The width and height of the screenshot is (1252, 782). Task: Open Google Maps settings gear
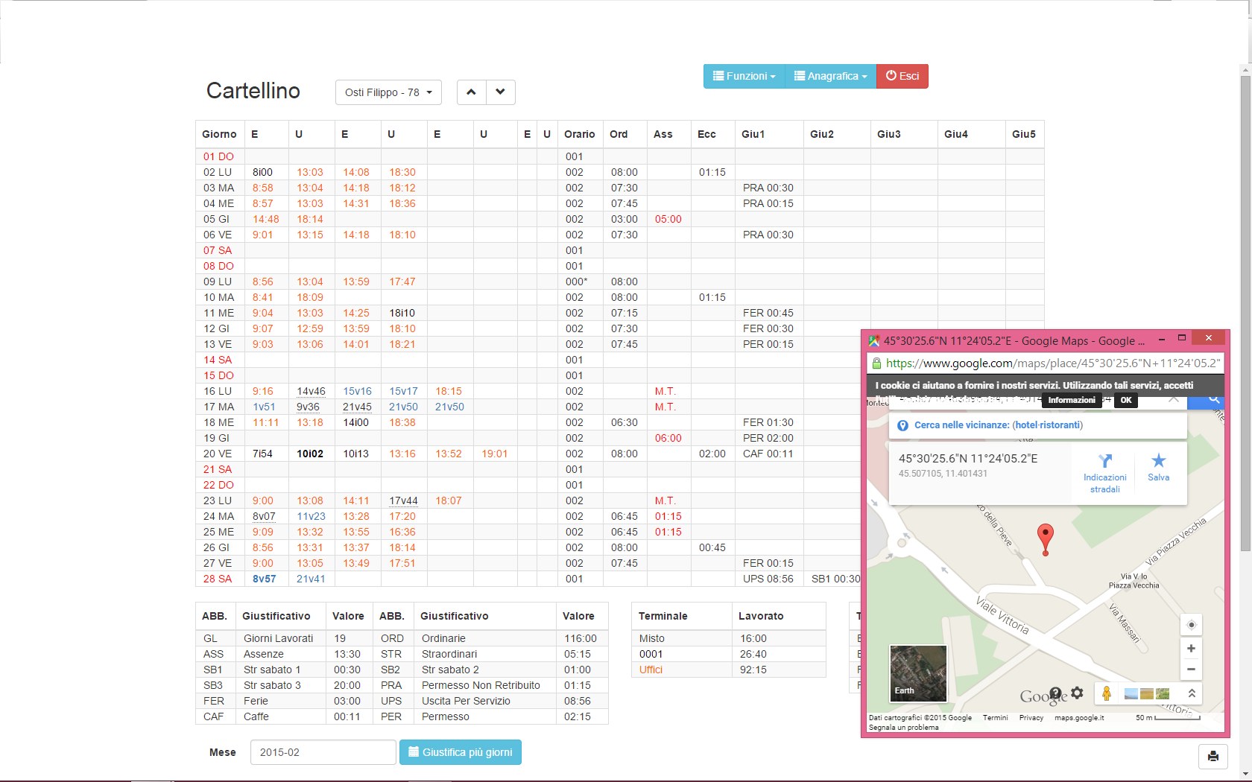tap(1077, 693)
